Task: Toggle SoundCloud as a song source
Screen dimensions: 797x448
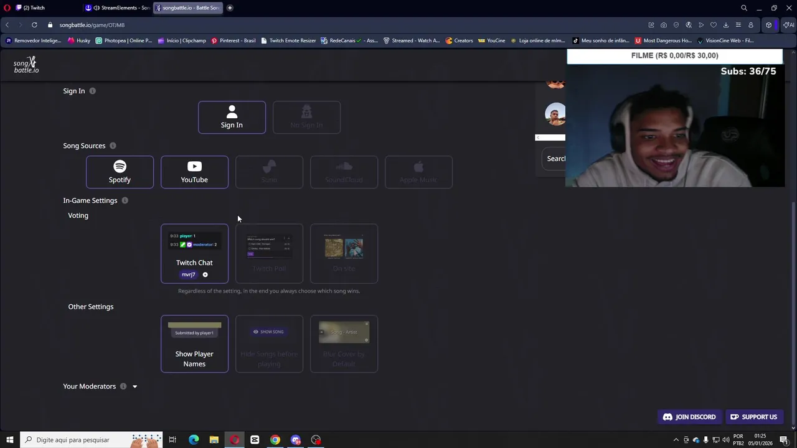Action: pyautogui.click(x=344, y=172)
